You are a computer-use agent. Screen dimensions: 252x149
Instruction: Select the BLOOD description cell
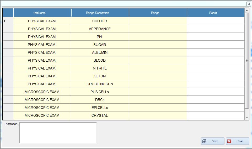(100, 60)
